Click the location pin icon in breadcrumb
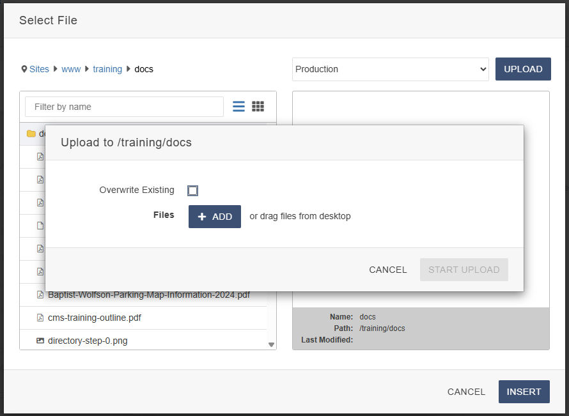The height and width of the screenshot is (416, 569). point(24,69)
